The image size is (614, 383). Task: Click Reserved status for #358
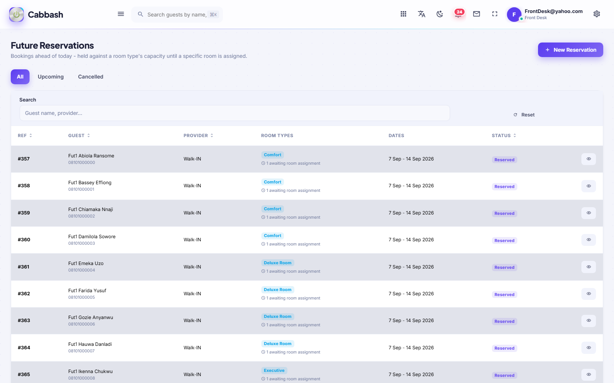[504, 187]
